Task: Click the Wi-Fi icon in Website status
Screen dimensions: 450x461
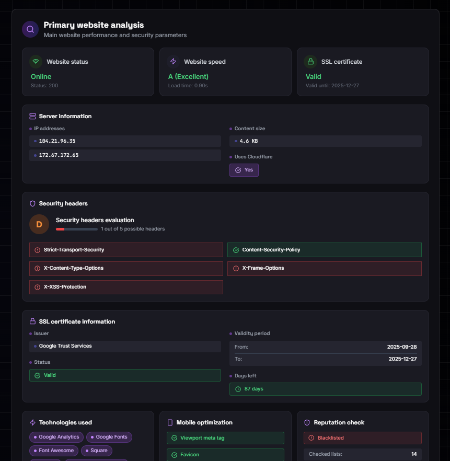Action: click(x=36, y=62)
